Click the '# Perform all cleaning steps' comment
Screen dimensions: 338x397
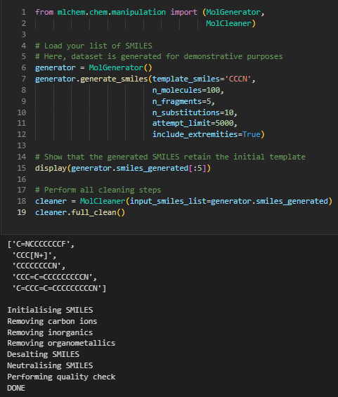pos(98,190)
